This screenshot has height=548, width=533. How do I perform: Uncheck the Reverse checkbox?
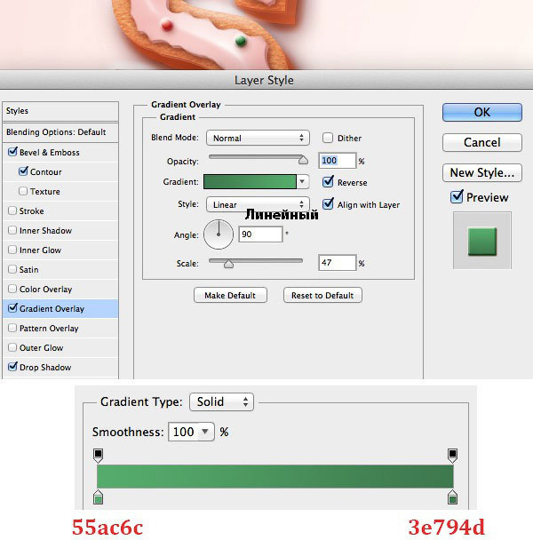(328, 182)
